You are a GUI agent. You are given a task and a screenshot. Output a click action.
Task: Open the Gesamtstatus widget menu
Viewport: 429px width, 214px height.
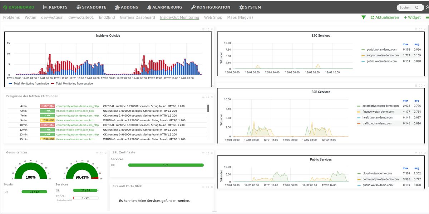pos(97,153)
